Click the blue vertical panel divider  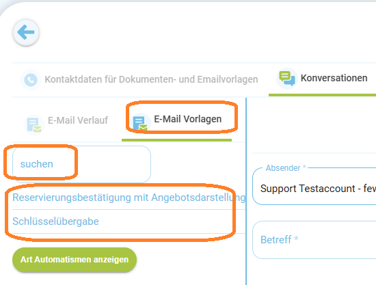pyautogui.click(x=246, y=191)
